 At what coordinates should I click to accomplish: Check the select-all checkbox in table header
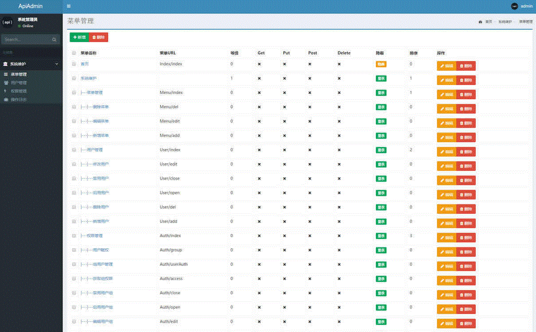74,53
